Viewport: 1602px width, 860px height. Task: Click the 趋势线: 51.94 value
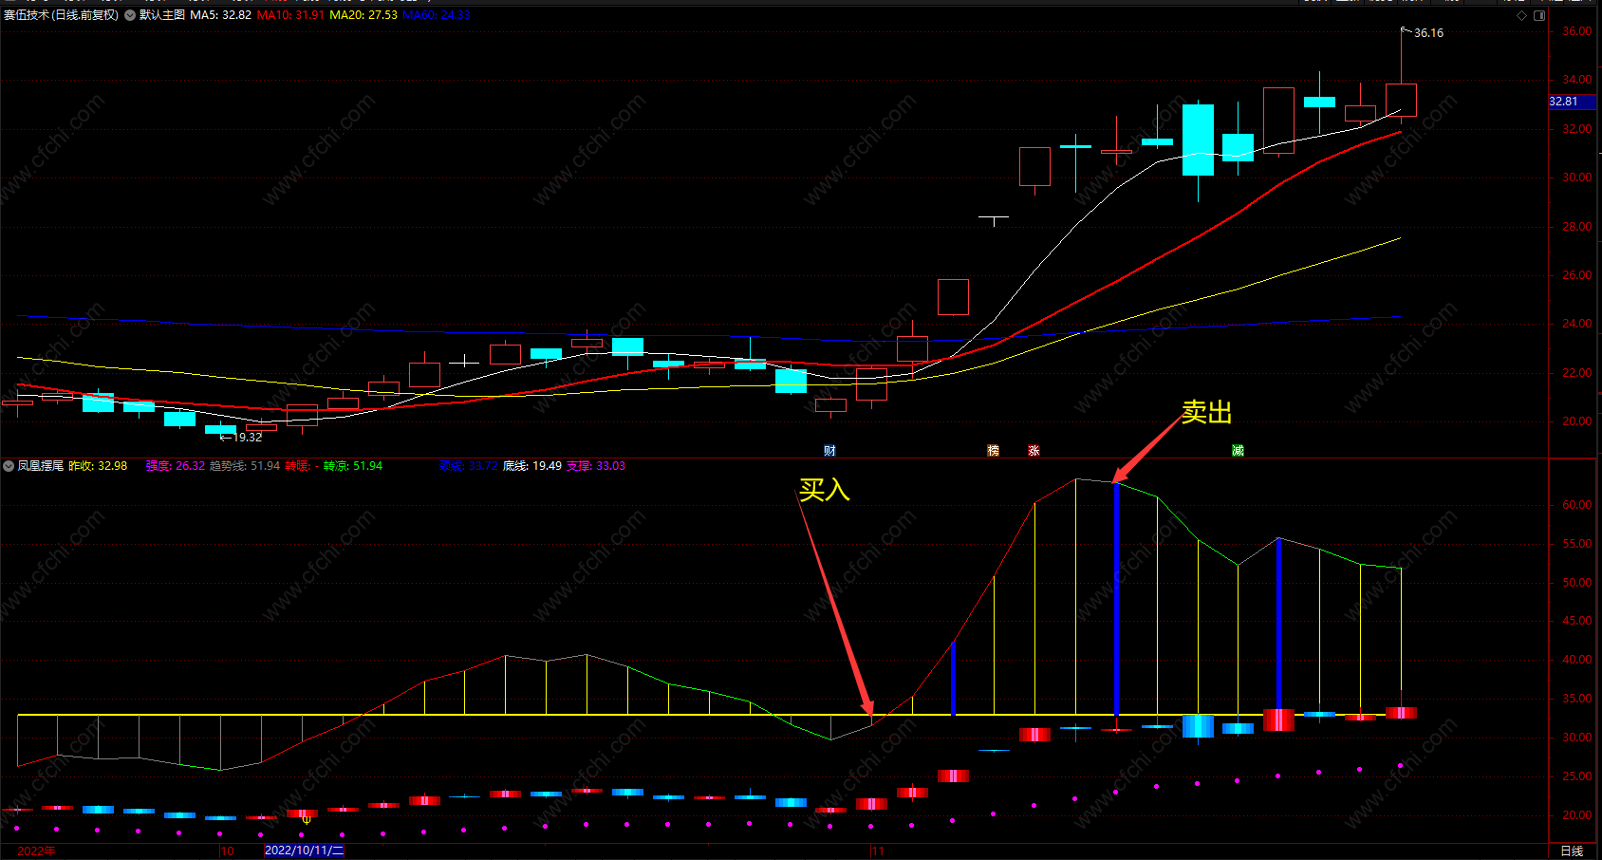click(x=245, y=466)
